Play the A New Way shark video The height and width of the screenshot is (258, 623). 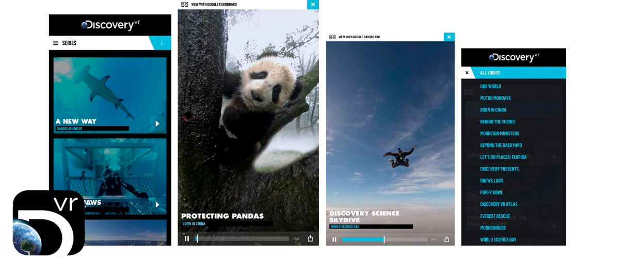tap(157, 124)
